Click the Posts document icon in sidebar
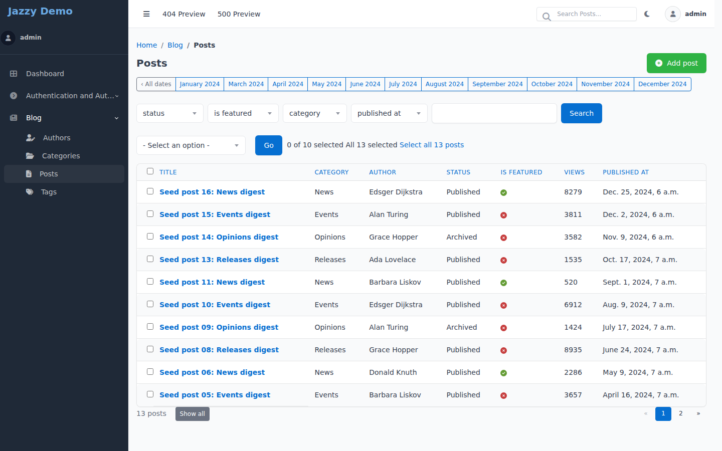 click(29, 174)
